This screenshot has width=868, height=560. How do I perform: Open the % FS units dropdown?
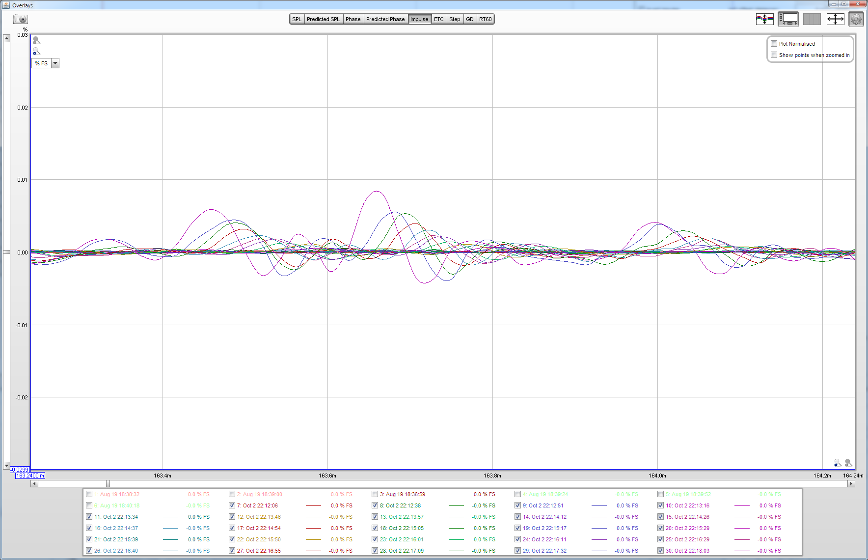click(55, 63)
